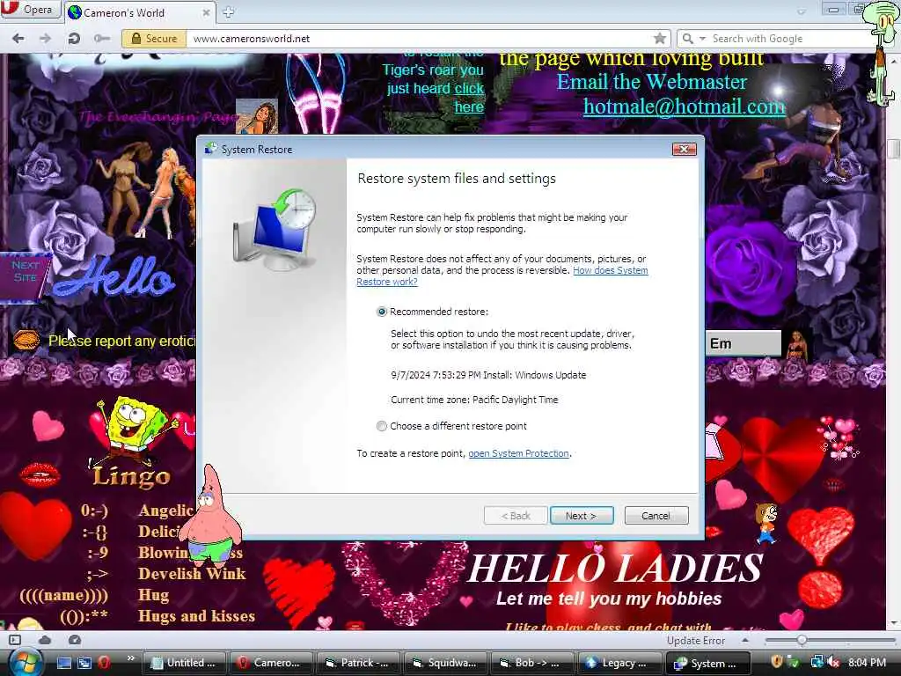Switch to the Patrick taskbar window
The width and height of the screenshot is (901, 676).
[x=358, y=663]
